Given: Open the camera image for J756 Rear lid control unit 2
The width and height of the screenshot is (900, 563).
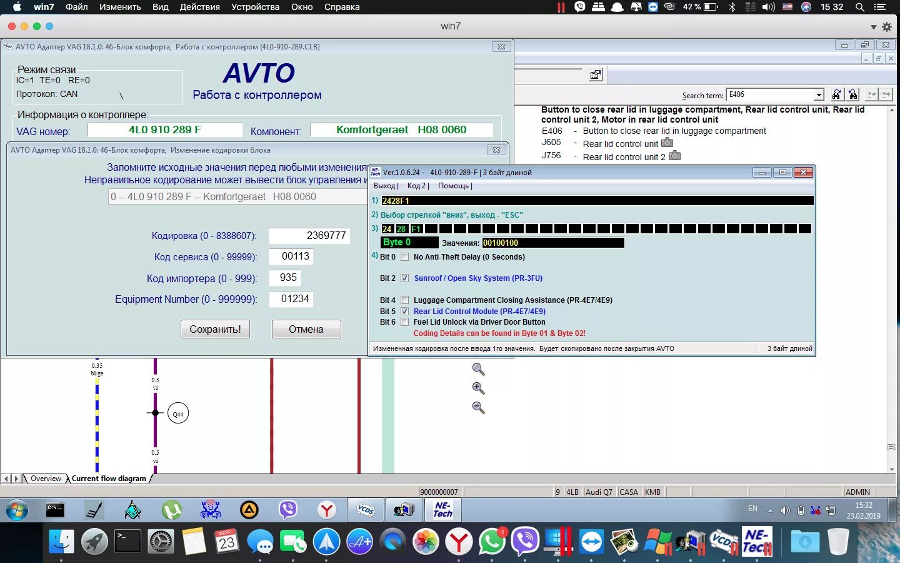Looking at the screenshot, I should [674, 156].
